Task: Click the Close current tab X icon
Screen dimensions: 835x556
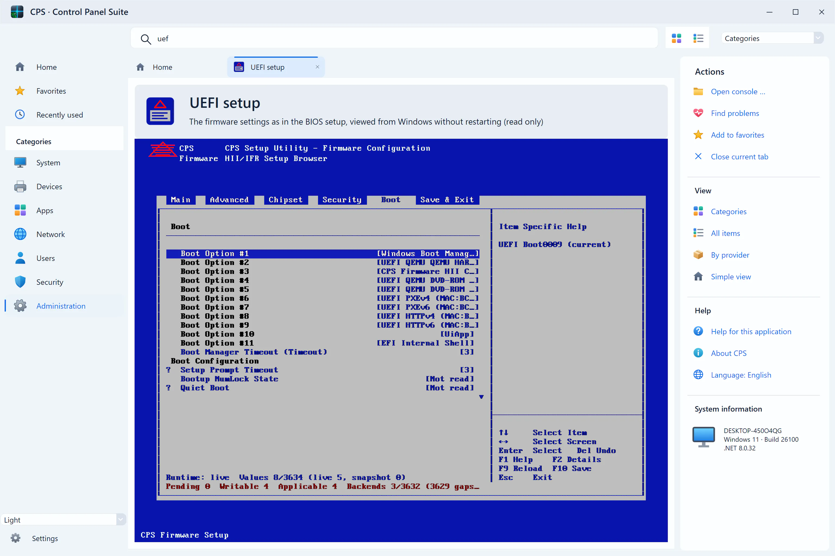Action: tap(698, 156)
